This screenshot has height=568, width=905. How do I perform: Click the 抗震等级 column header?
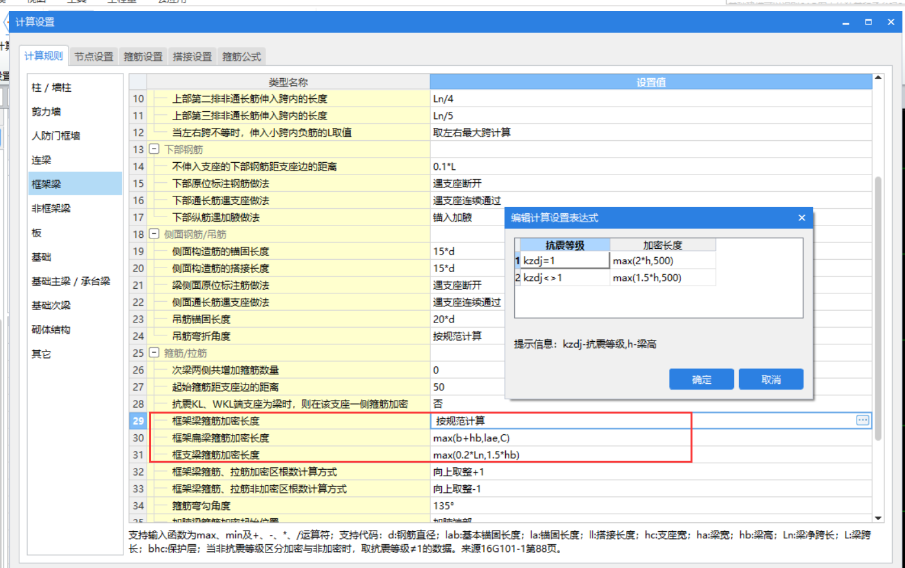pyautogui.click(x=565, y=245)
